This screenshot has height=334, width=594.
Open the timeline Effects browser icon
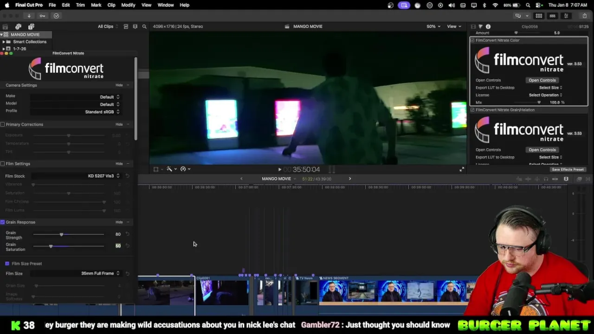(578, 179)
